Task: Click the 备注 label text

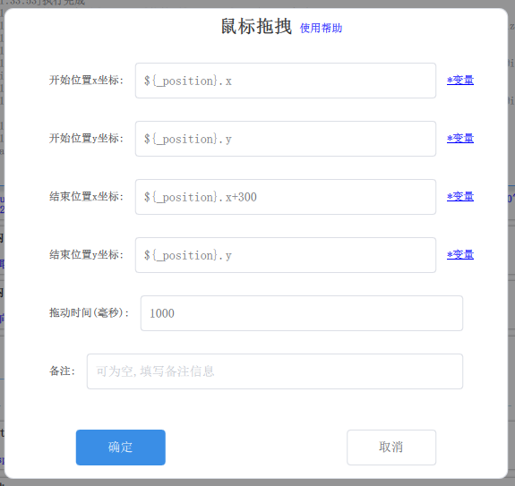Action: point(62,371)
